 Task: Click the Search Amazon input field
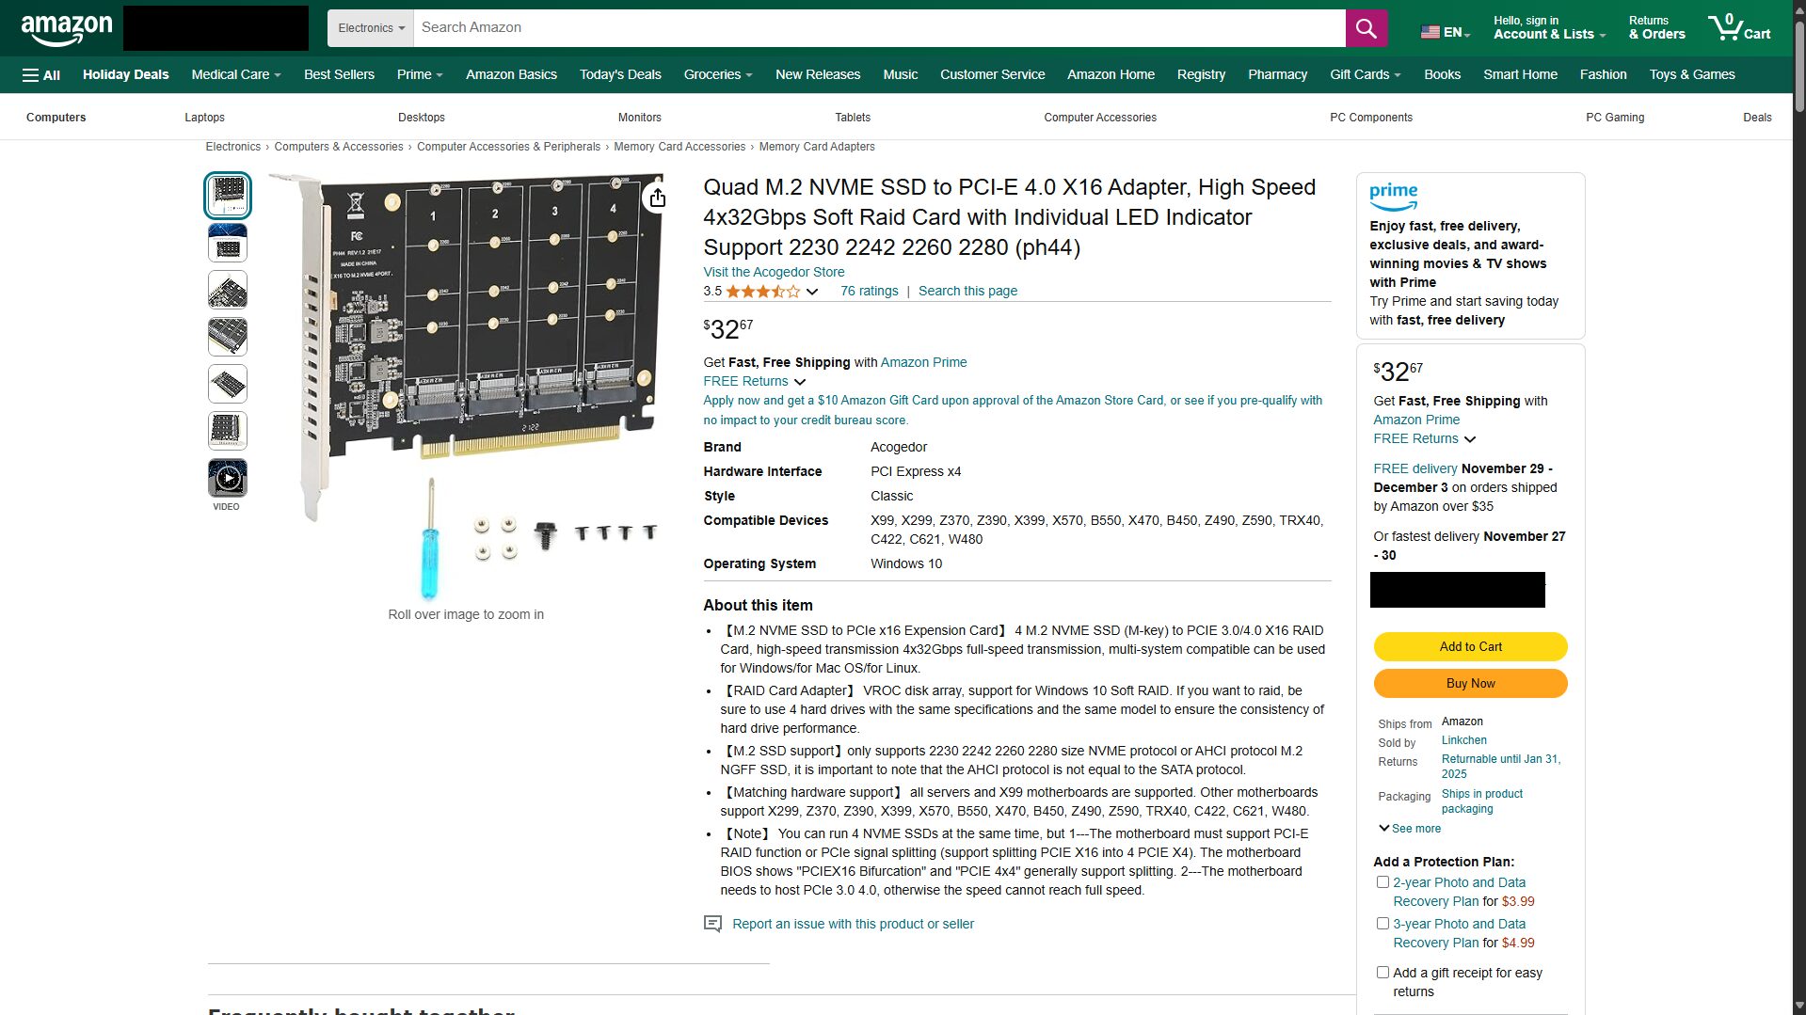[879, 28]
